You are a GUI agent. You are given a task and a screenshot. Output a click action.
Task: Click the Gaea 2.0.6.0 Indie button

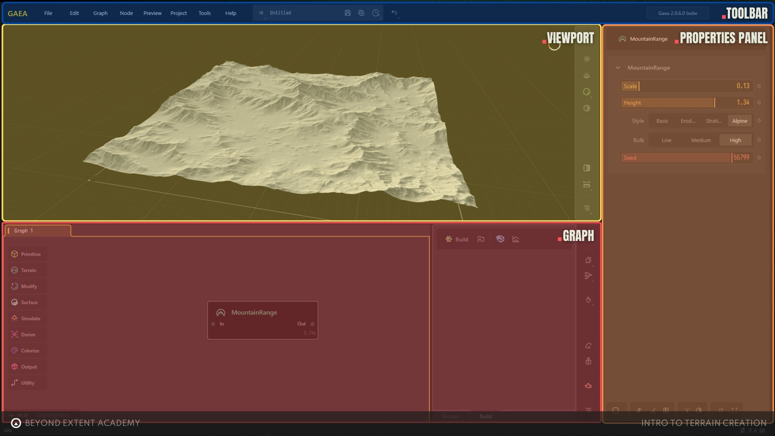pos(677,13)
